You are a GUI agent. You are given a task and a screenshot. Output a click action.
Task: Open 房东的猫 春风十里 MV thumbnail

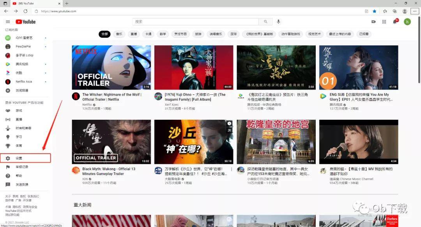(x=359, y=142)
